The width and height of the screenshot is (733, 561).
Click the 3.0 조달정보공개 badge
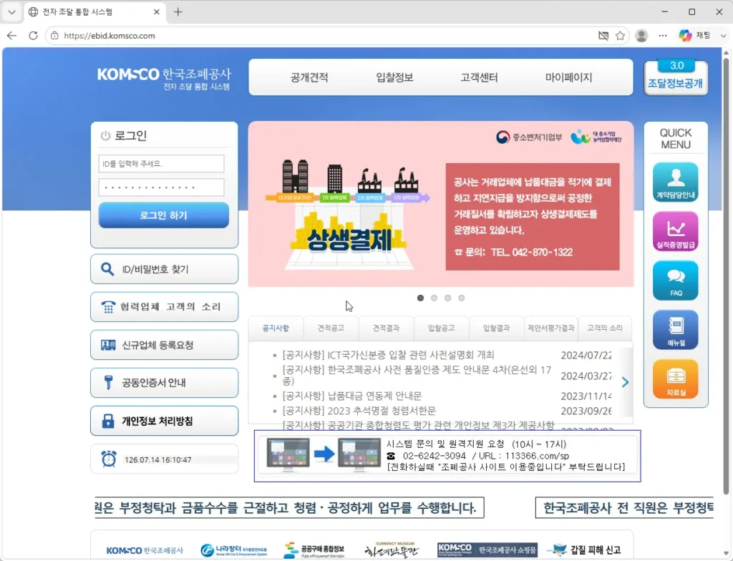676,77
